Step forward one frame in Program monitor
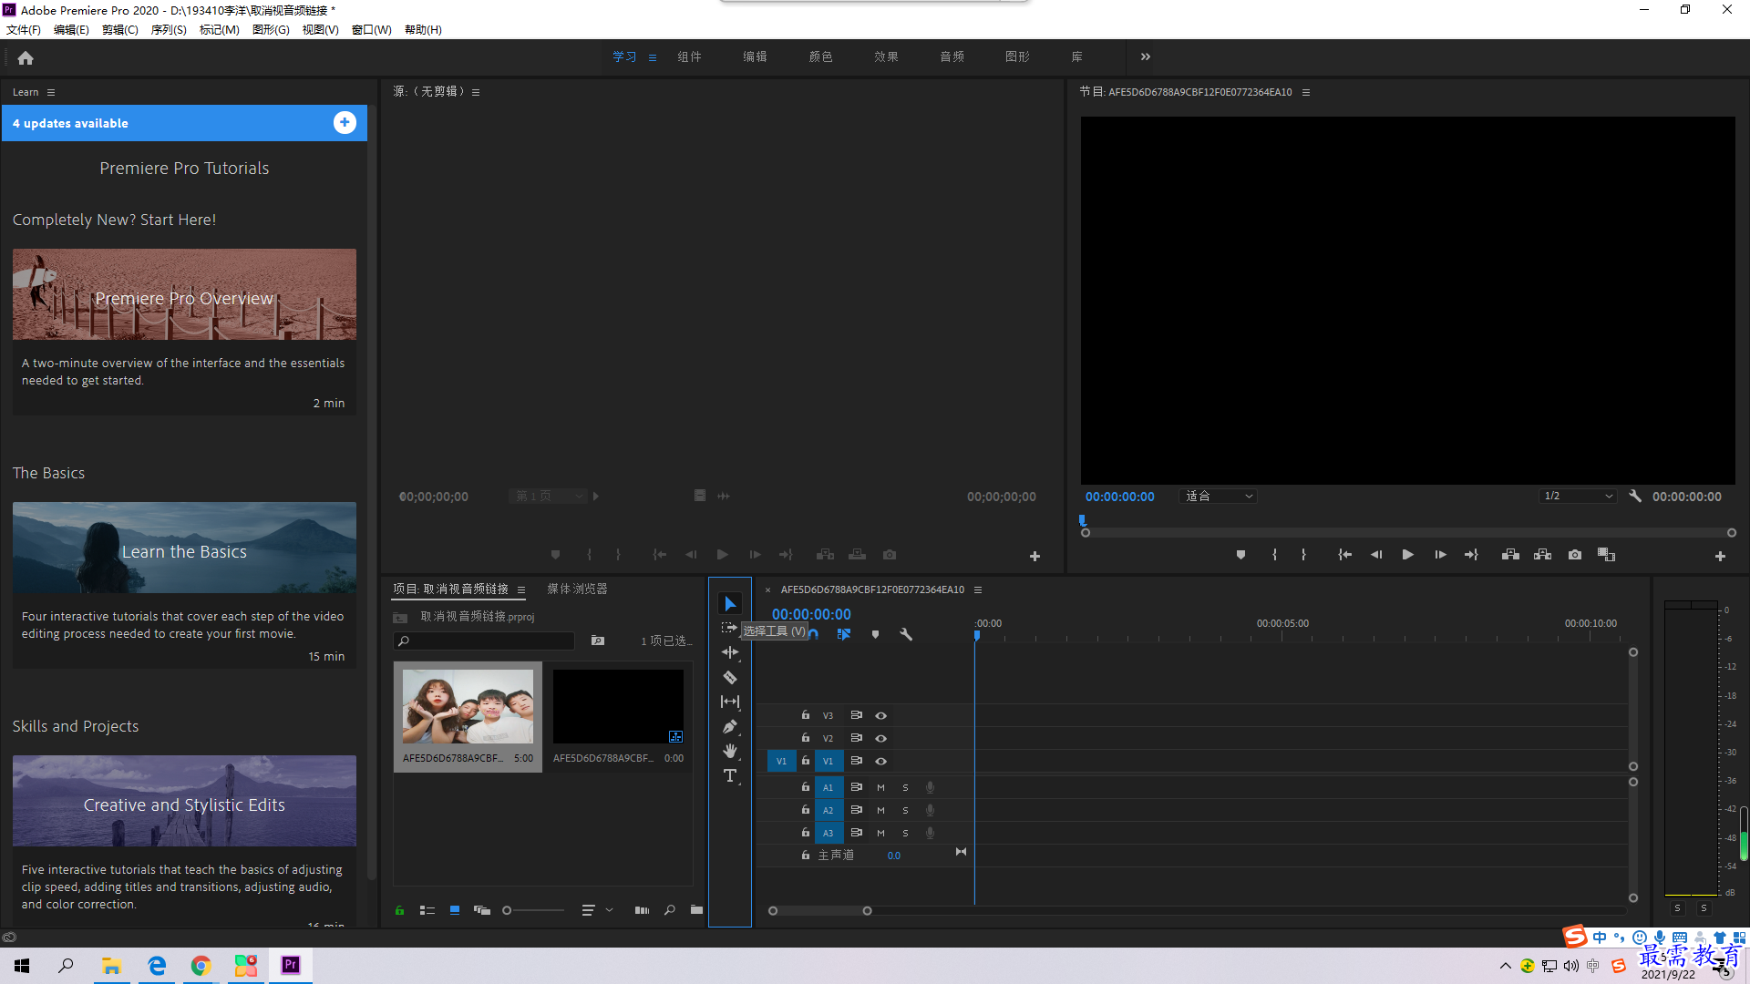Screen dimensions: 1750x984 tap(1440, 555)
